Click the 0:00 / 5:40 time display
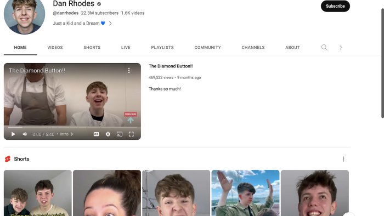The image size is (384, 216). click(x=43, y=134)
